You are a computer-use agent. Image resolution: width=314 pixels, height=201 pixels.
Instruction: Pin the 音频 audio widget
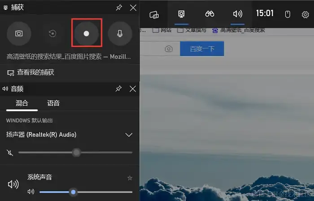click(118, 89)
